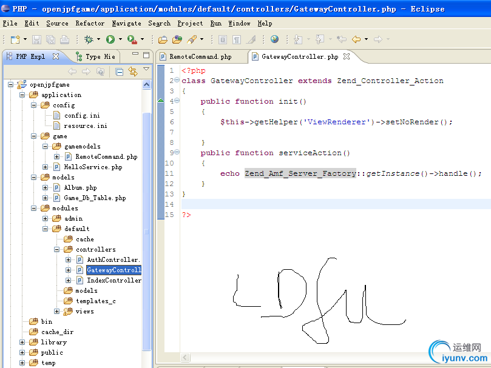
Task: Expand the admin module folder
Action: point(45,218)
